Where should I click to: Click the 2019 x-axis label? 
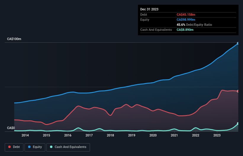pos(132,135)
